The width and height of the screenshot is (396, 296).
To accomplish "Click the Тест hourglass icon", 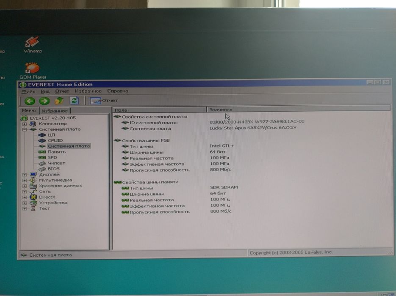I will pos(33,208).
